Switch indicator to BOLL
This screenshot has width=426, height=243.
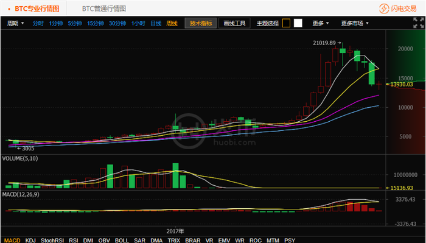click(x=122, y=241)
